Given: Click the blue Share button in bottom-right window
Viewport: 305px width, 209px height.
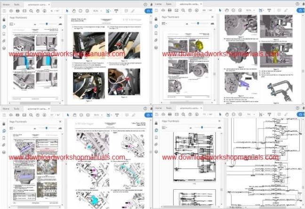Looking at the screenshot, I should (x=301, y=114).
